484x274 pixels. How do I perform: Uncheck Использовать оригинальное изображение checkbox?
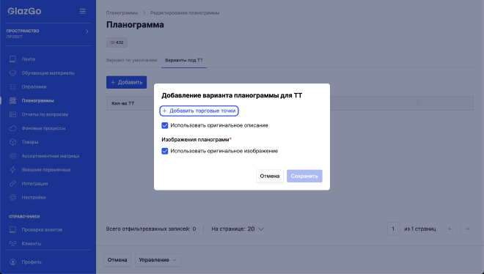pyautogui.click(x=165, y=151)
